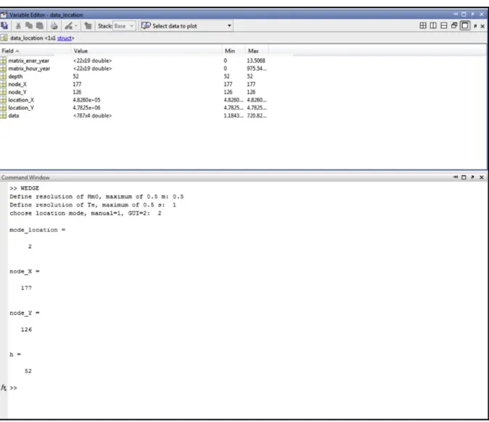Click the 13.5068 Max value
The image size is (489, 422).
[256, 60]
